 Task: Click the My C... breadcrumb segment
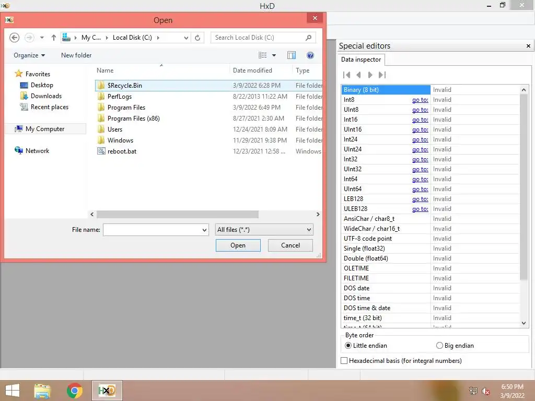(91, 38)
